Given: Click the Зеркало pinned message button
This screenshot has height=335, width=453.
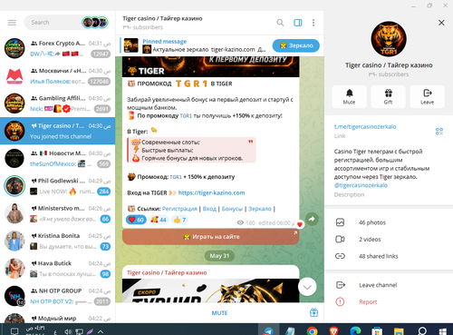Looking at the screenshot, I should tap(295, 45).
